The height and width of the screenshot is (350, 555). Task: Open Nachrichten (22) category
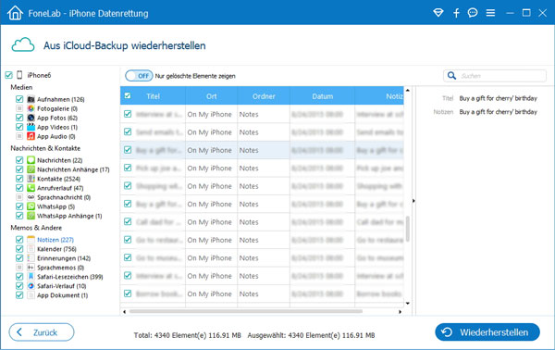click(59, 160)
